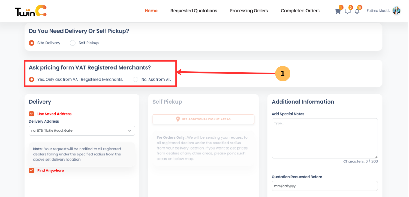Switch to the Requested Quotations tab

(x=194, y=11)
